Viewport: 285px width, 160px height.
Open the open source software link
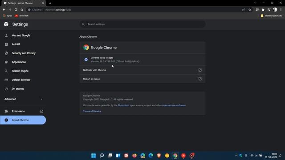point(174,105)
